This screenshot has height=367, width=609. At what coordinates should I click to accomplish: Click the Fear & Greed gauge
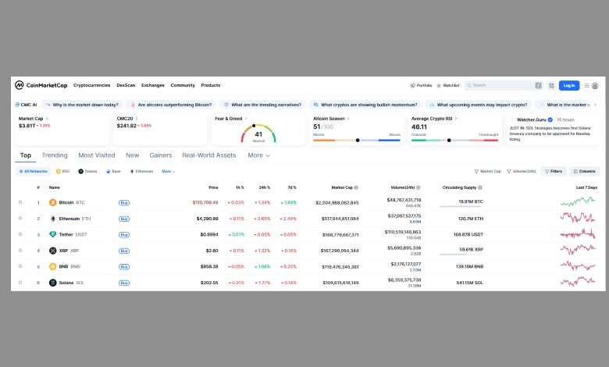tap(258, 134)
